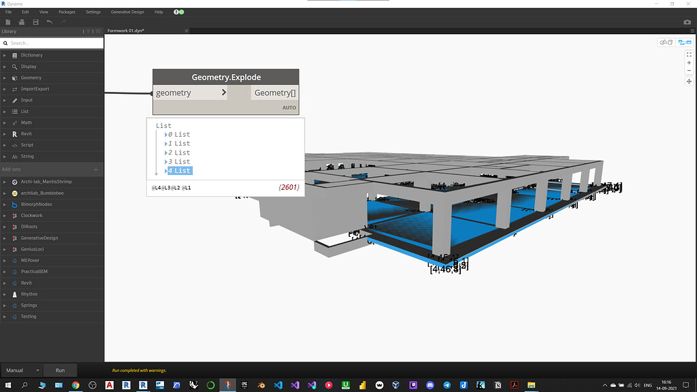Click the "Run completed with warnings" message
The width and height of the screenshot is (697, 392).
pos(139,371)
